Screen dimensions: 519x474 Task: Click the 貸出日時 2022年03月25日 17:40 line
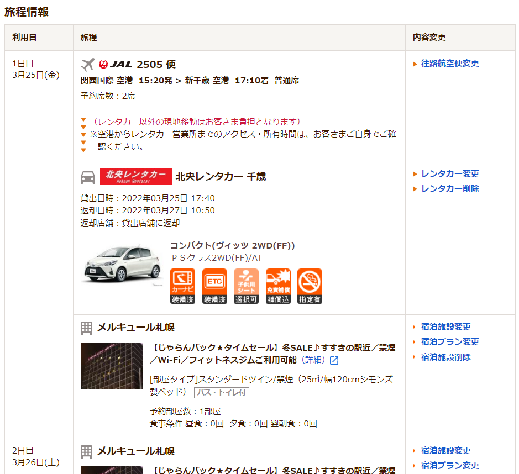[148, 198]
